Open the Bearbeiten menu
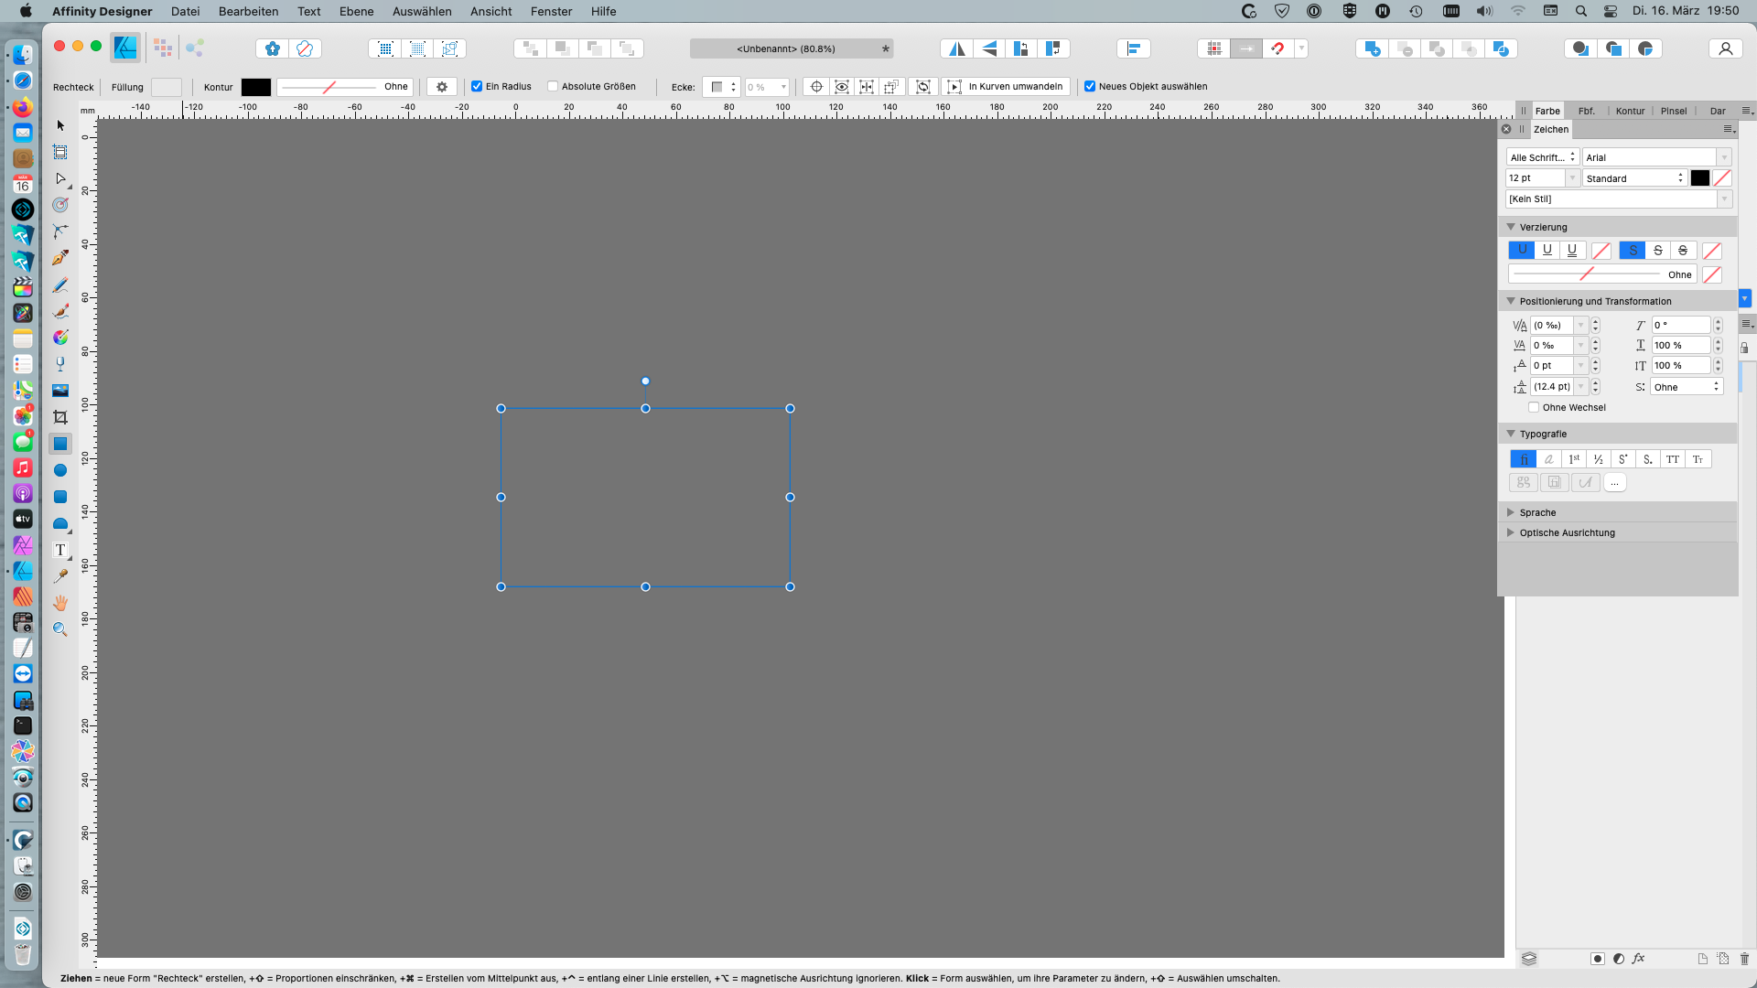This screenshot has height=988, width=1757. click(249, 11)
